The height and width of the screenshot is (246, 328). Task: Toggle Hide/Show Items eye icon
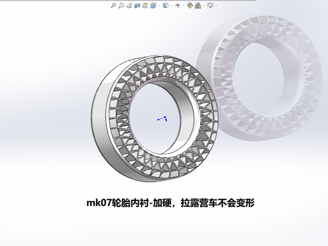coord(178,6)
